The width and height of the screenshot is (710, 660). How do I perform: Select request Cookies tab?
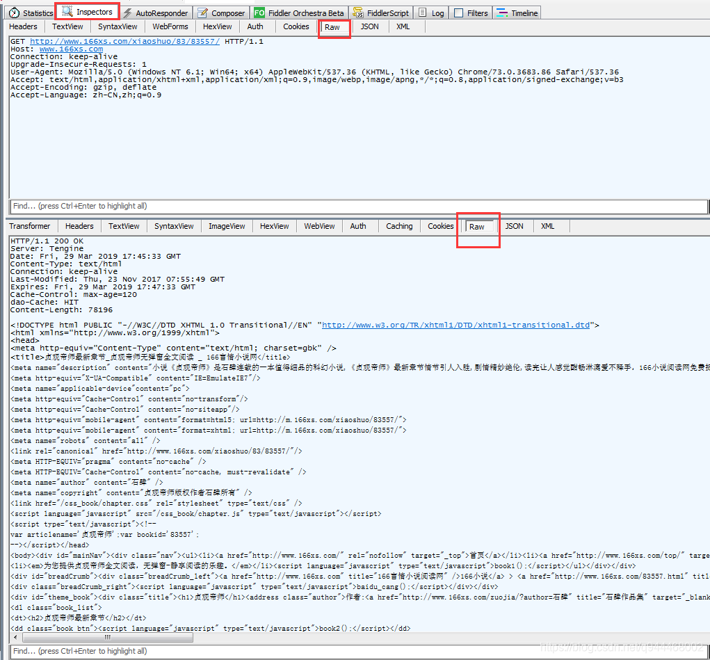tap(296, 26)
